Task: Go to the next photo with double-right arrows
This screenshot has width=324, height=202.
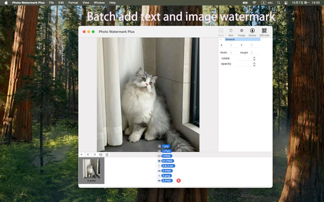Action: [94, 154]
